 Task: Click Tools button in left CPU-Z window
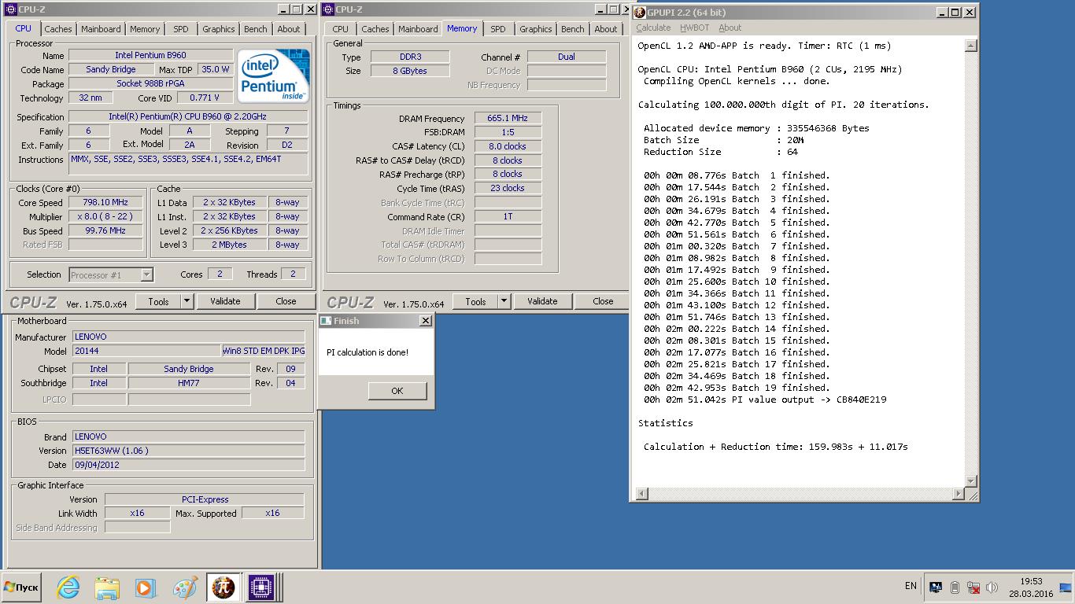tap(158, 301)
